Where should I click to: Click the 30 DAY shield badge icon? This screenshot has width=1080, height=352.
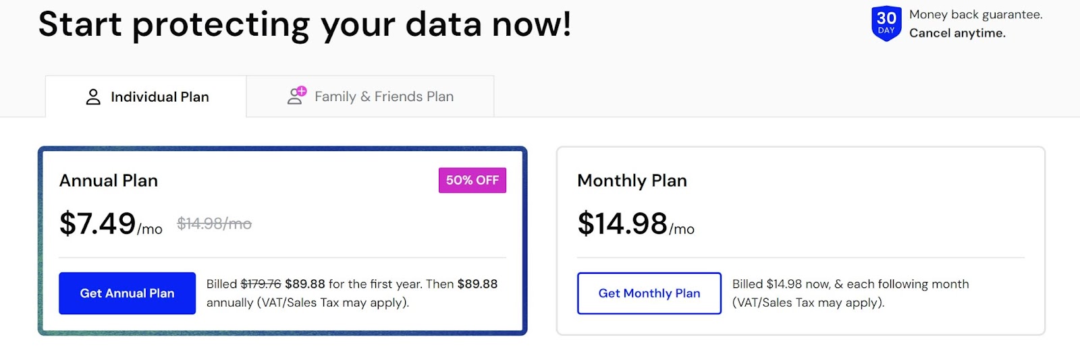coord(886,24)
